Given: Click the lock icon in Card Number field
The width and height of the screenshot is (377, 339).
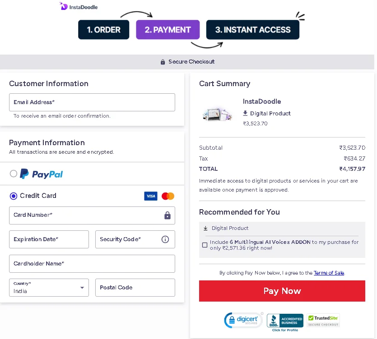Looking at the screenshot, I should (x=168, y=215).
